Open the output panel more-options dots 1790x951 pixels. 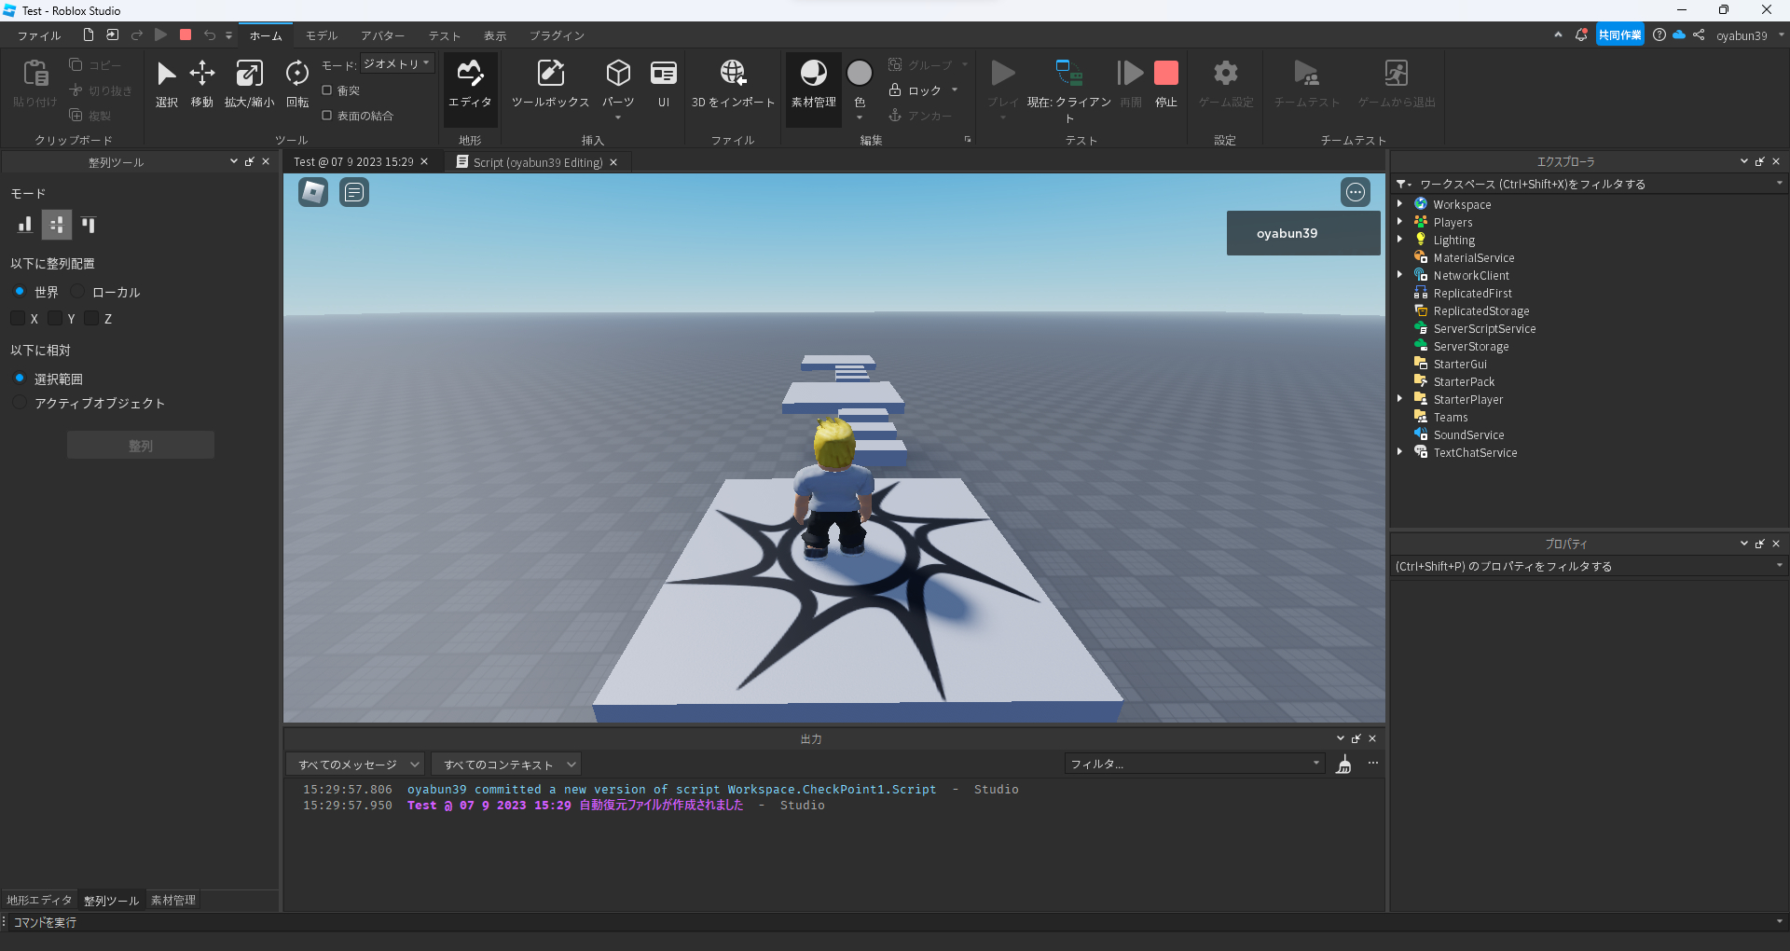pyautogui.click(x=1373, y=764)
